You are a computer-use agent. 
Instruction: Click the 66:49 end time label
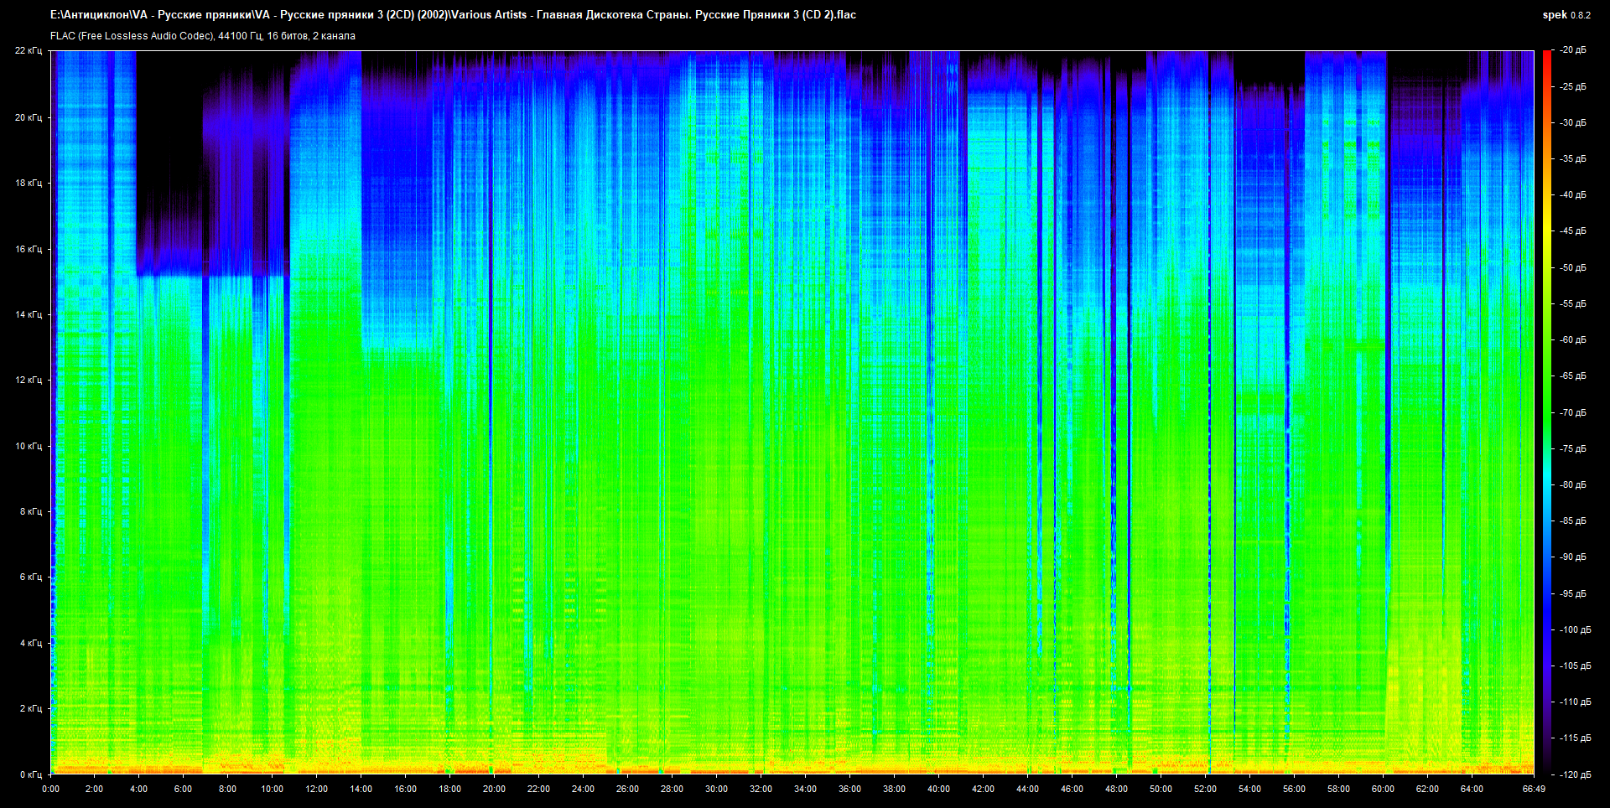[1534, 789]
